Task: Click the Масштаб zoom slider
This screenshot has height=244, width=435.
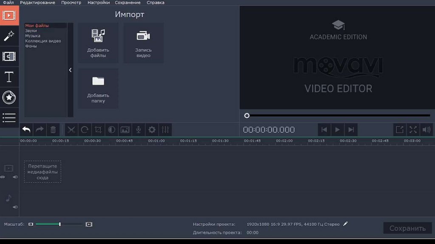Action: 59,224
